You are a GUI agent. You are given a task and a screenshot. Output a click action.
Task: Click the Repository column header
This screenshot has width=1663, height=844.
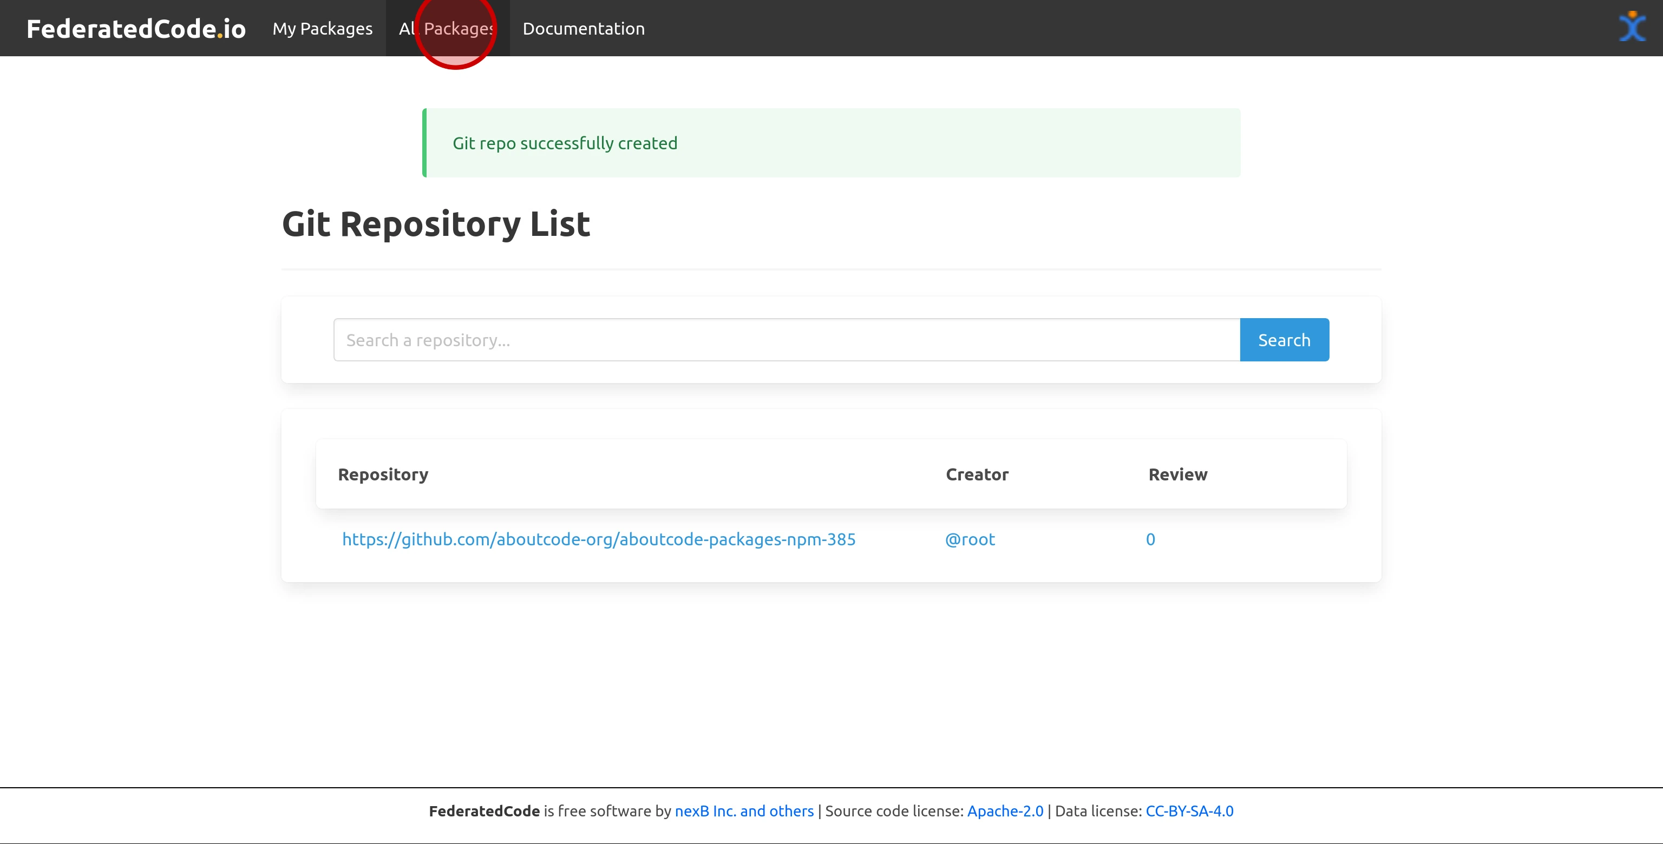(383, 474)
